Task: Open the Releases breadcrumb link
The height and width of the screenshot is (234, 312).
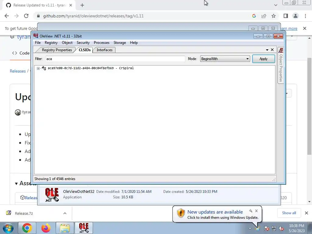Action: [x=18, y=71]
